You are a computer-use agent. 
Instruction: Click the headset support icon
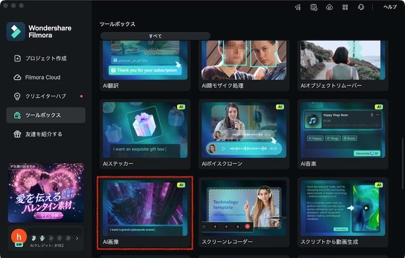361,7
